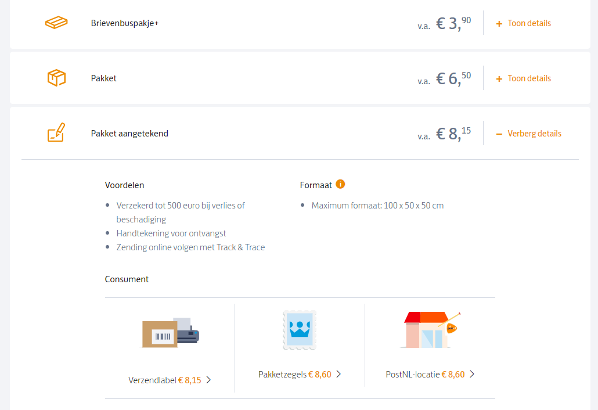
Task: Collapse Pakket aangetekend via Verberg details
Action: pyautogui.click(x=528, y=134)
